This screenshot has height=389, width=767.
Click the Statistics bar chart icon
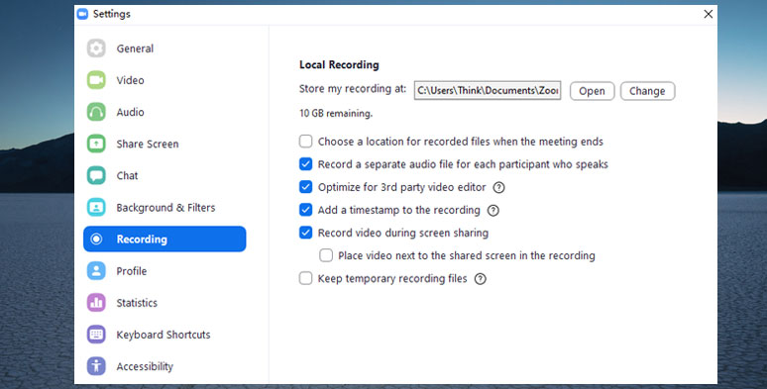pos(96,303)
